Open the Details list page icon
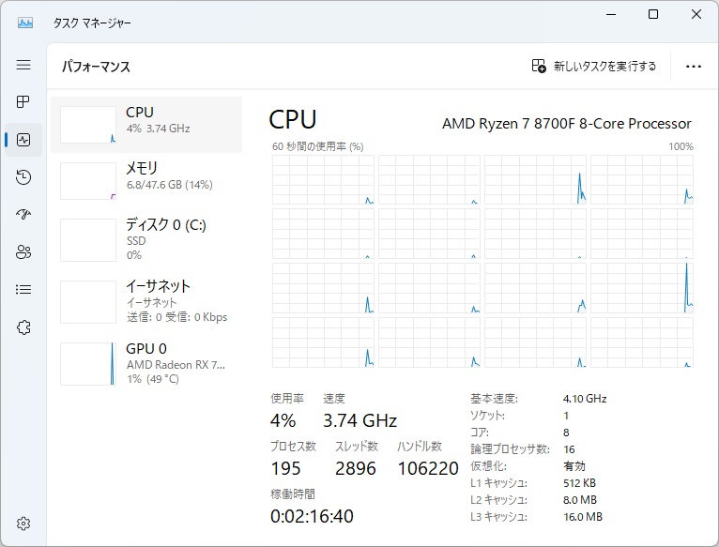Image resolution: width=719 pixels, height=547 pixels. [x=23, y=290]
